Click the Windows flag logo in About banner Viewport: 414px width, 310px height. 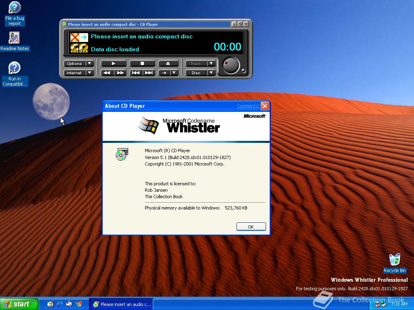pos(149,126)
